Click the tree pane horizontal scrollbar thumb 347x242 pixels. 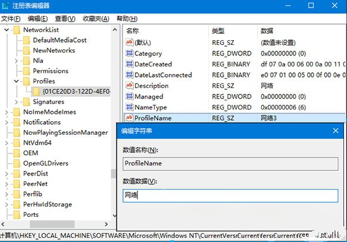click(52, 224)
